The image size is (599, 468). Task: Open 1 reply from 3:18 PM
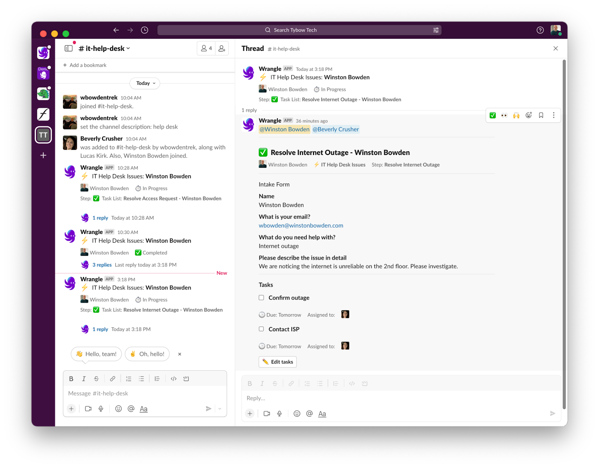tap(100, 329)
